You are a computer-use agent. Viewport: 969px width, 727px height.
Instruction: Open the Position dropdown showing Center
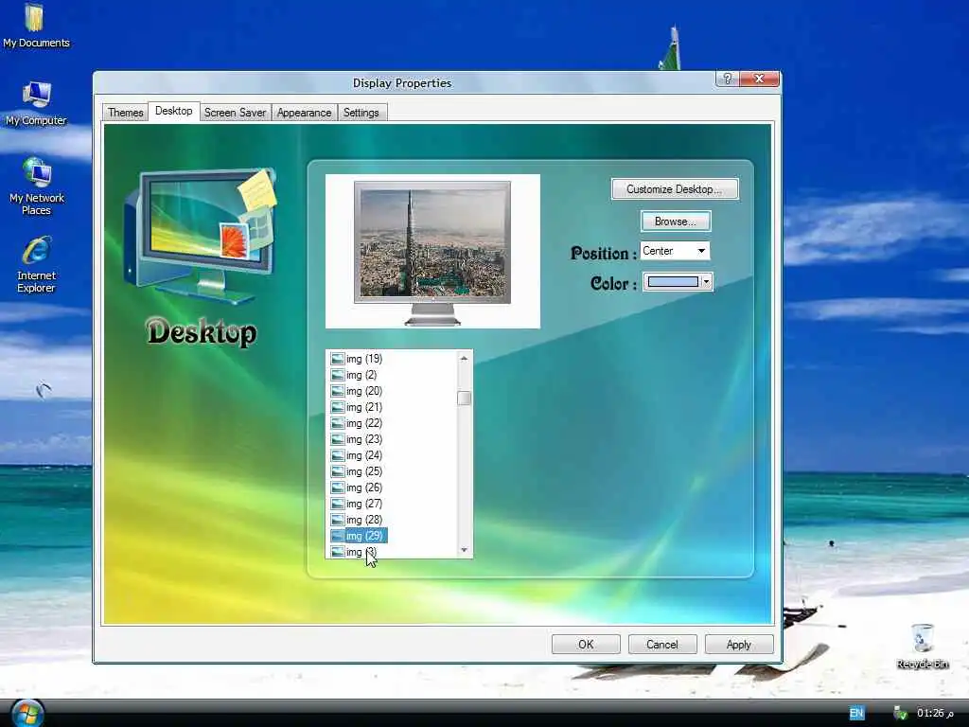pyautogui.click(x=675, y=251)
